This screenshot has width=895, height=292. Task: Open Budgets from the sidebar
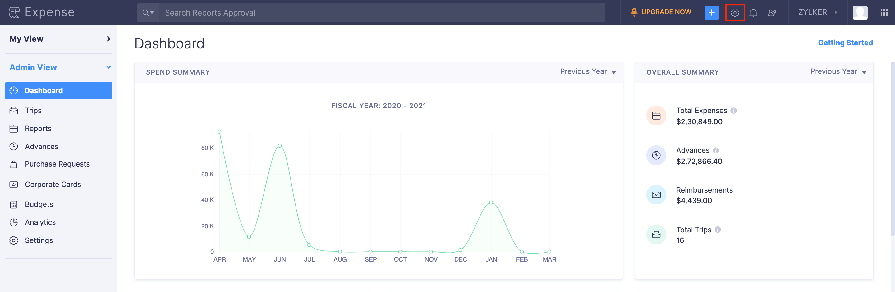[39, 204]
